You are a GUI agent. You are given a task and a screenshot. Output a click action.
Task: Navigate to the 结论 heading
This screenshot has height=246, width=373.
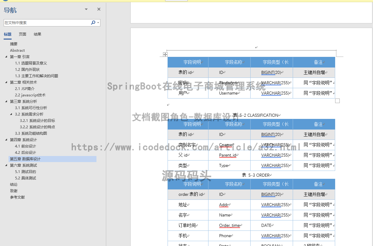click(13, 184)
